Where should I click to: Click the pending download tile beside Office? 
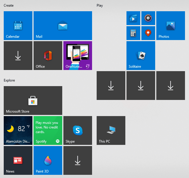tap(18, 56)
